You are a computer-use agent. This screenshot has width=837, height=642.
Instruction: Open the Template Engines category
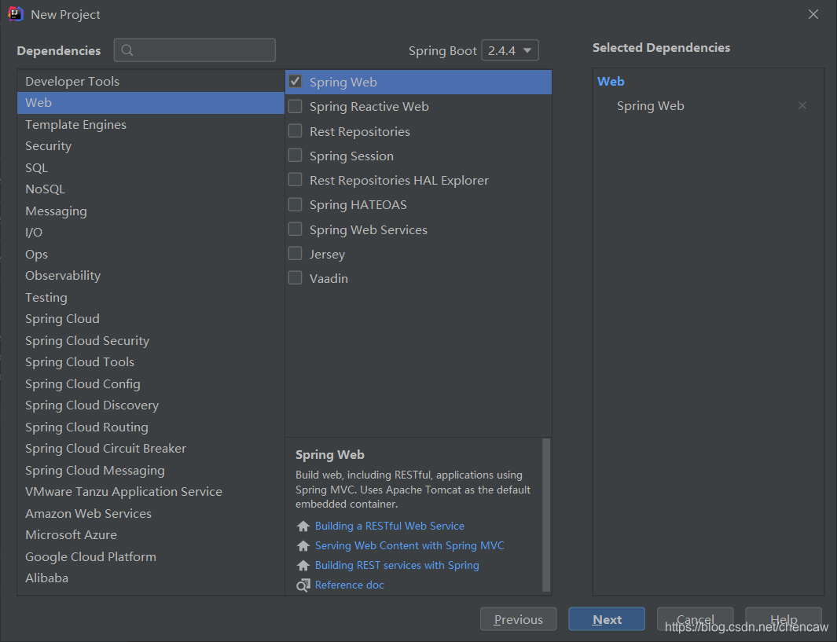pyautogui.click(x=151, y=124)
